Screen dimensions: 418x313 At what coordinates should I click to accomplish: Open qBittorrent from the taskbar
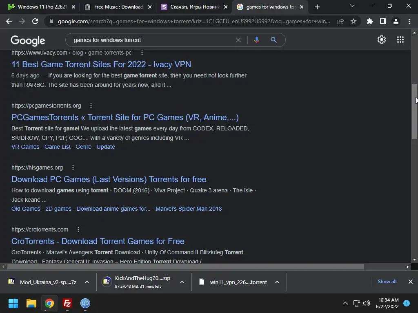[85, 303]
